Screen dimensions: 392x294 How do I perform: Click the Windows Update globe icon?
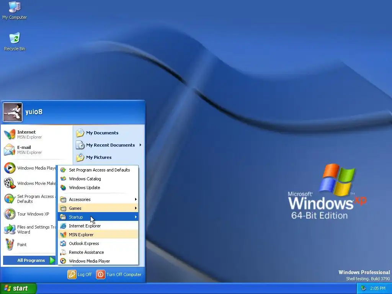(63, 188)
